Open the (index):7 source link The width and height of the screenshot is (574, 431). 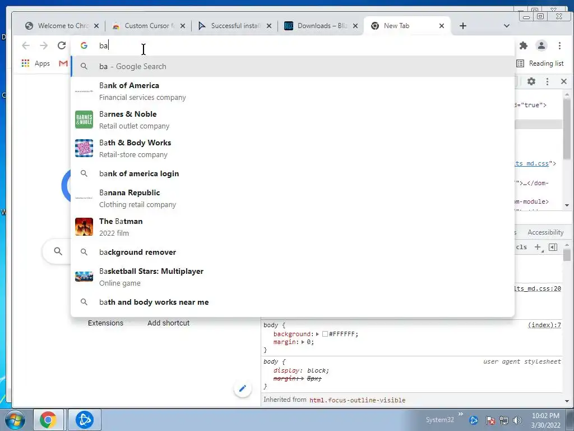point(544,325)
